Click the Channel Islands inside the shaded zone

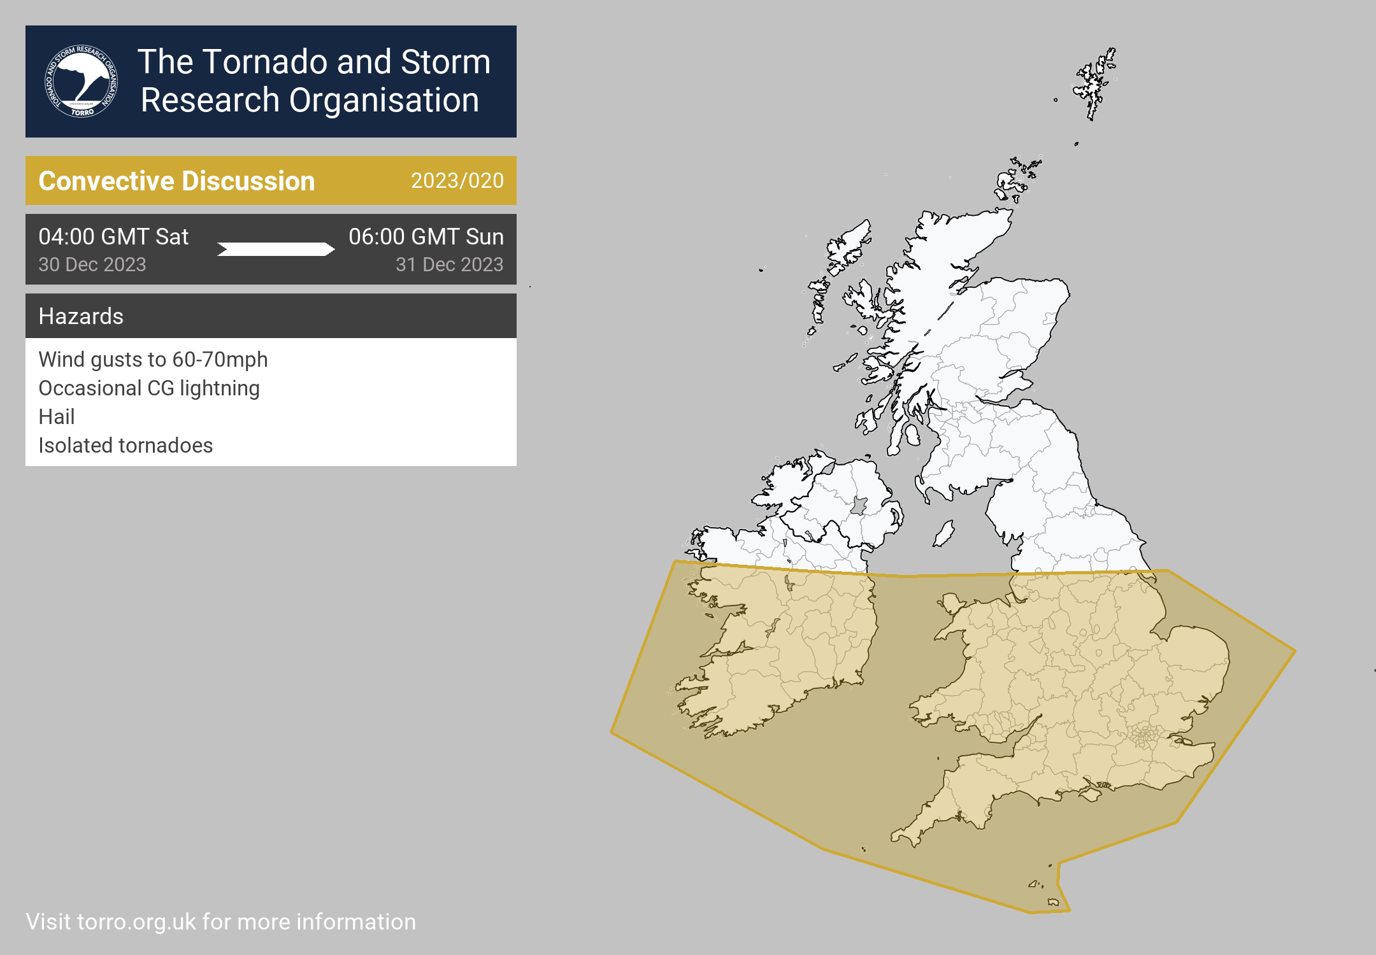[x=1035, y=884]
